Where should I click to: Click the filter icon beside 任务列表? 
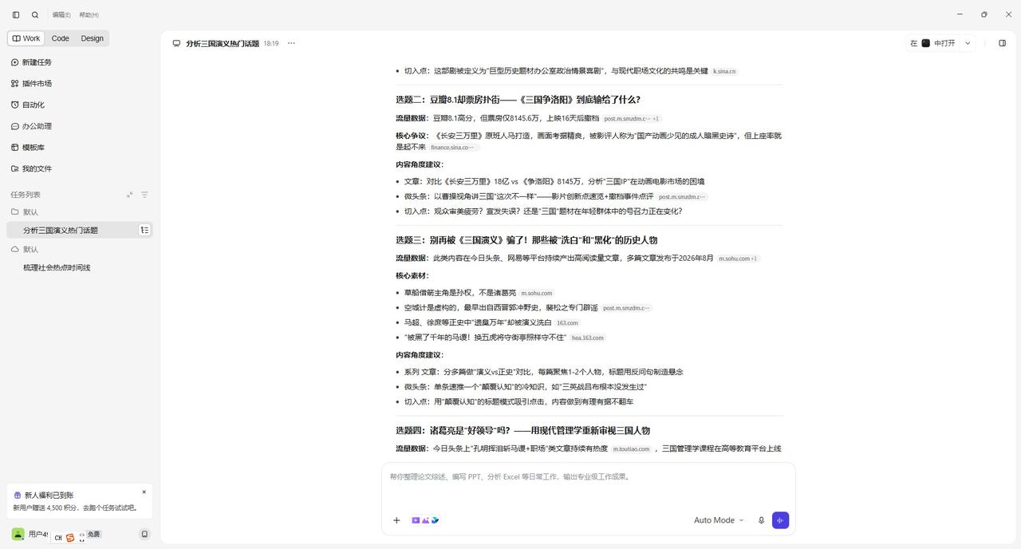point(144,195)
